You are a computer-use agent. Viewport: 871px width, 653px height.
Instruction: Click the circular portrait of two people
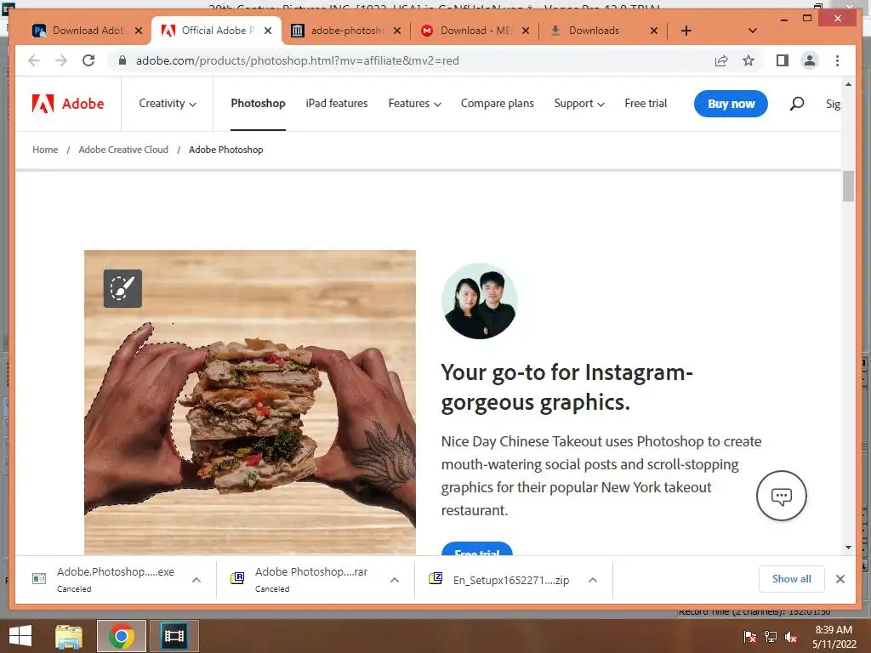pos(480,301)
